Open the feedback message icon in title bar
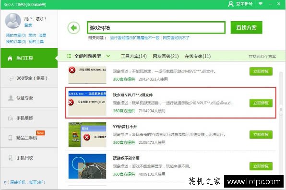Image resolution: width=286 pixels, height=190 pixels. 261,3
